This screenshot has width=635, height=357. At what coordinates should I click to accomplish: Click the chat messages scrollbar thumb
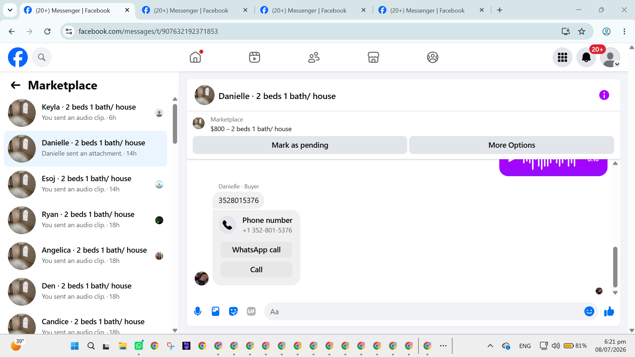click(x=615, y=267)
